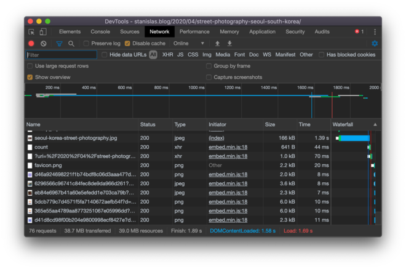Image resolution: width=406 pixels, height=269 pixels.
Task: Stop recording network log
Action: (x=31, y=44)
